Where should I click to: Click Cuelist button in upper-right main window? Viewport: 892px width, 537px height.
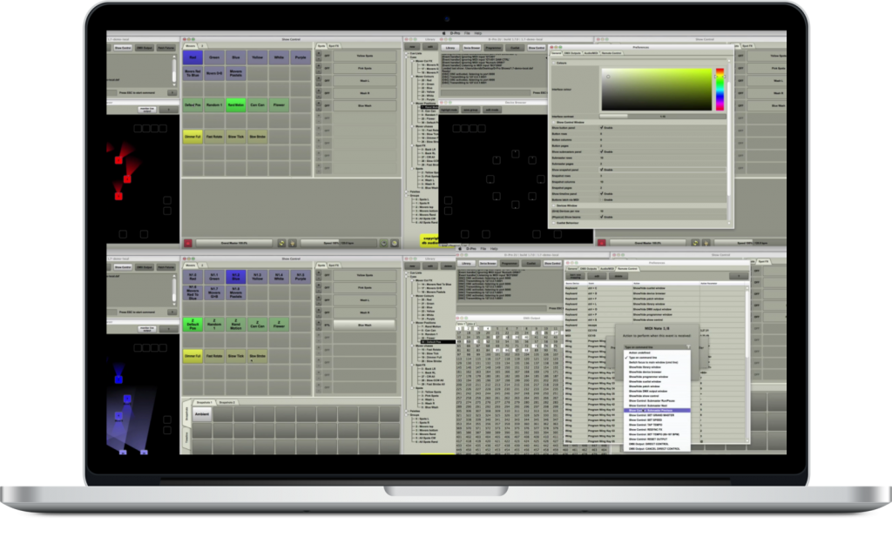coord(515,48)
